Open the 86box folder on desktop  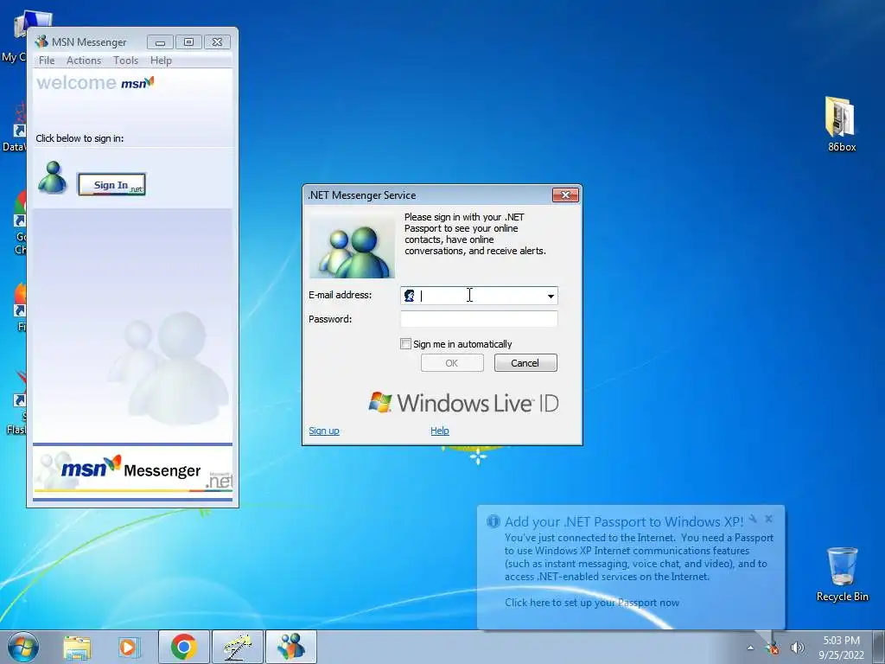(841, 124)
